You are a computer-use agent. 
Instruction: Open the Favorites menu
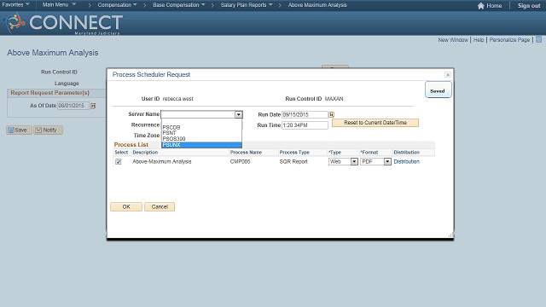pyautogui.click(x=15, y=5)
